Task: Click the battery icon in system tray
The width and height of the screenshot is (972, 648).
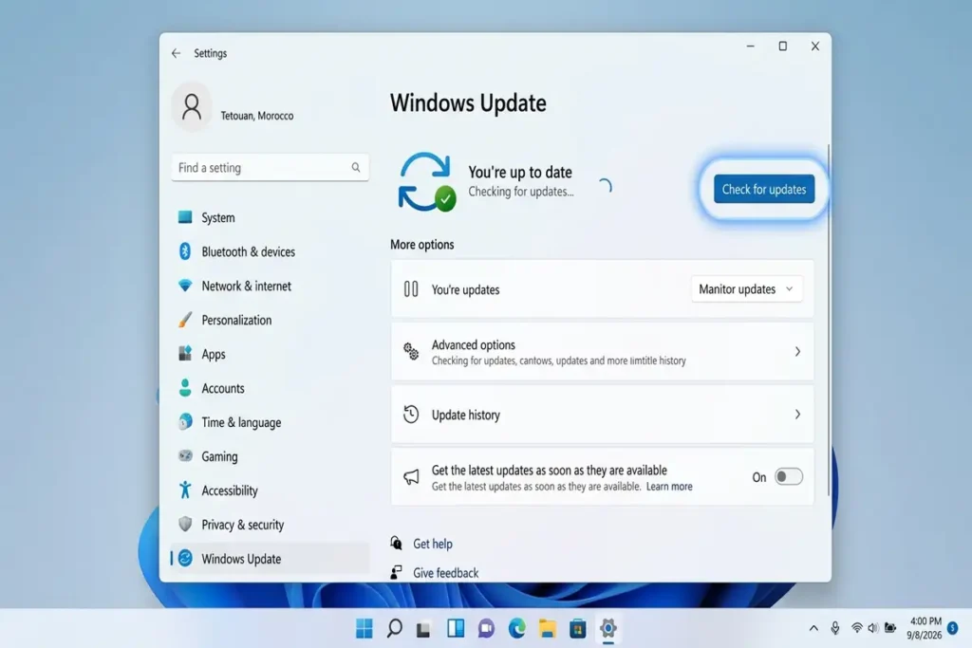Action: [890, 628]
